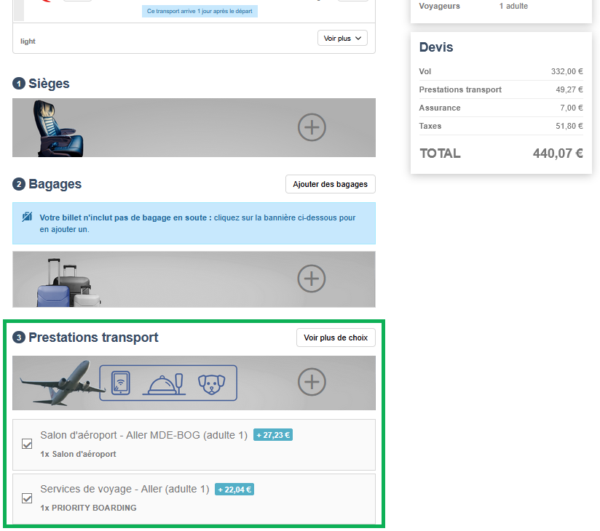Open Voir plus de choix for transport services

point(336,338)
